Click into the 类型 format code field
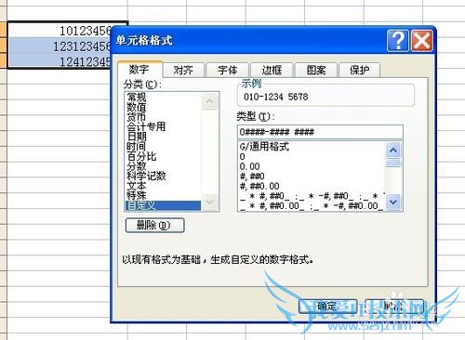The width and height of the screenshot is (465, 340). (320, 132)
